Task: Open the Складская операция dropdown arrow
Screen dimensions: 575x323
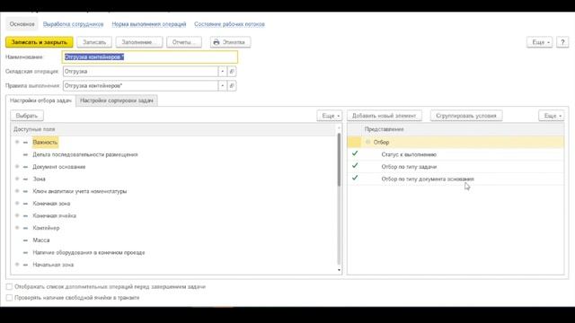Action: point(222,72)
